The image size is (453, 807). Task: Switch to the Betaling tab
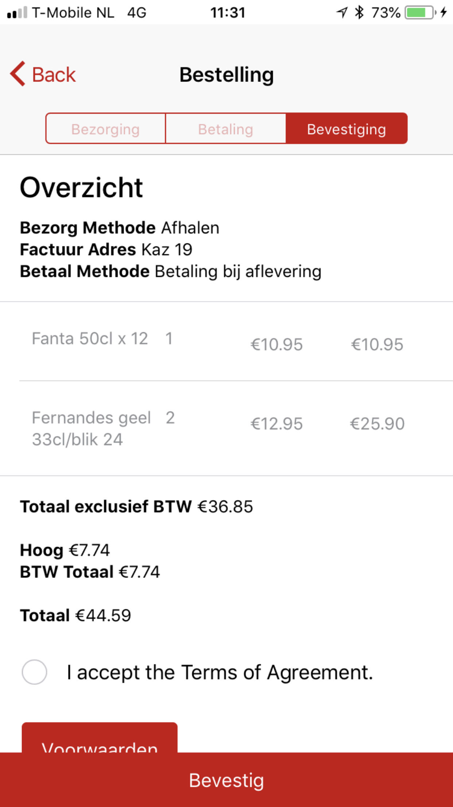coord(226,129)
